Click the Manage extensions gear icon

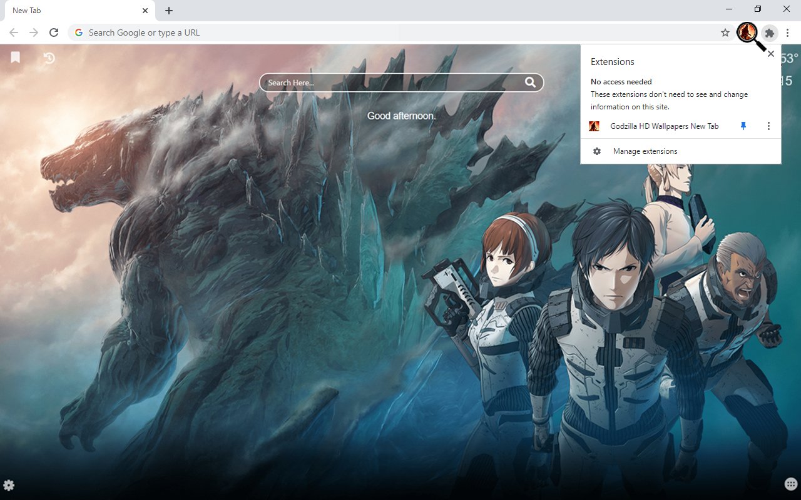[x=597, y=151]
